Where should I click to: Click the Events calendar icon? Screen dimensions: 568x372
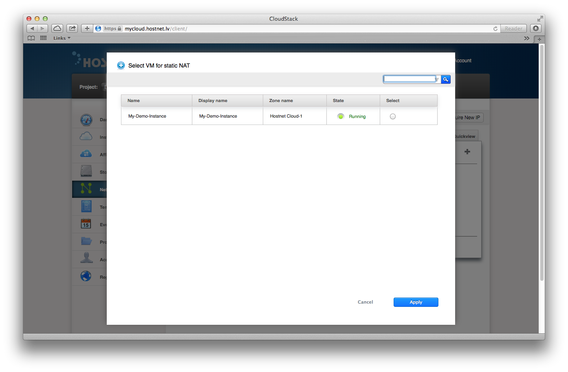click(86, 224)
